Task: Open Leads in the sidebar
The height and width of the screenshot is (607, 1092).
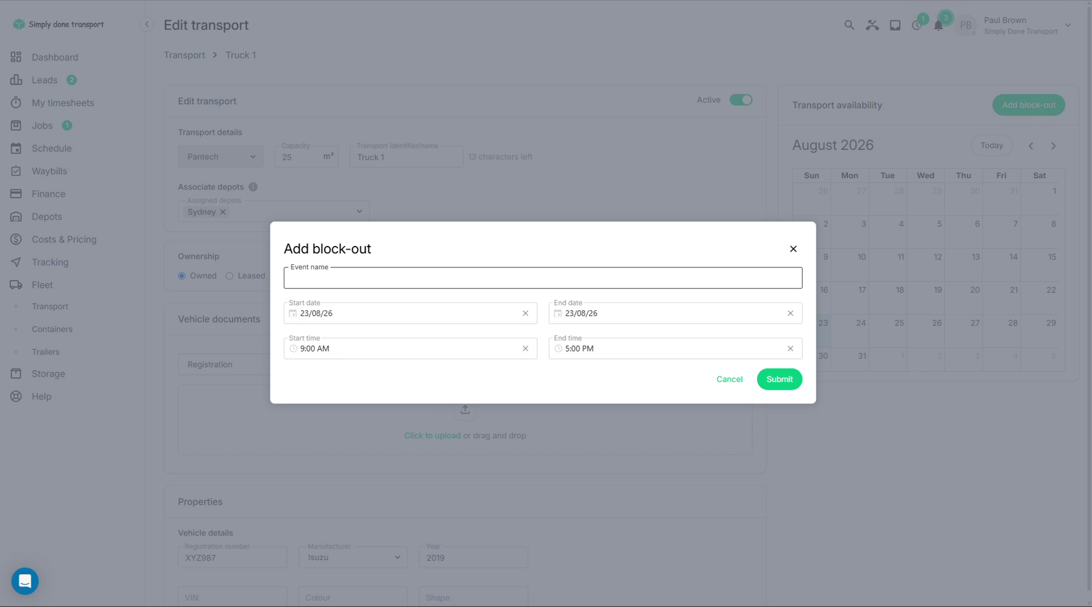Action: tap(44, 80)
